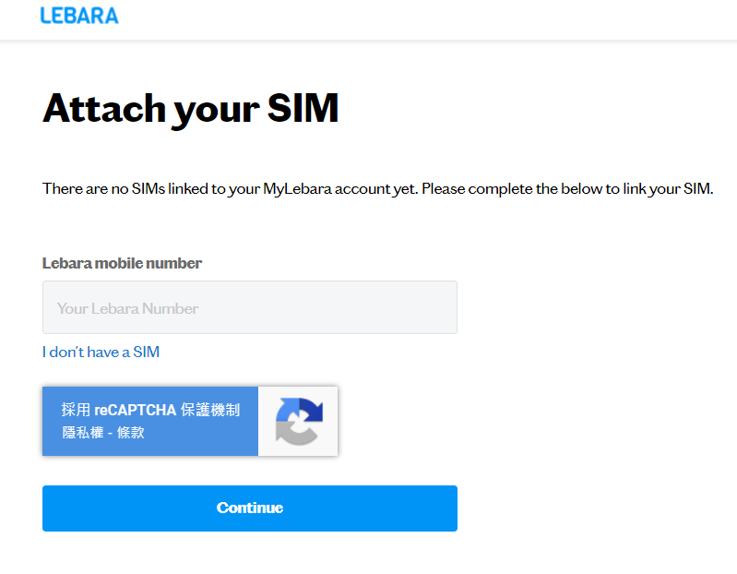Click the "Attach your SIM" heading
737x574 pixels.
click(x=190, y=110)
